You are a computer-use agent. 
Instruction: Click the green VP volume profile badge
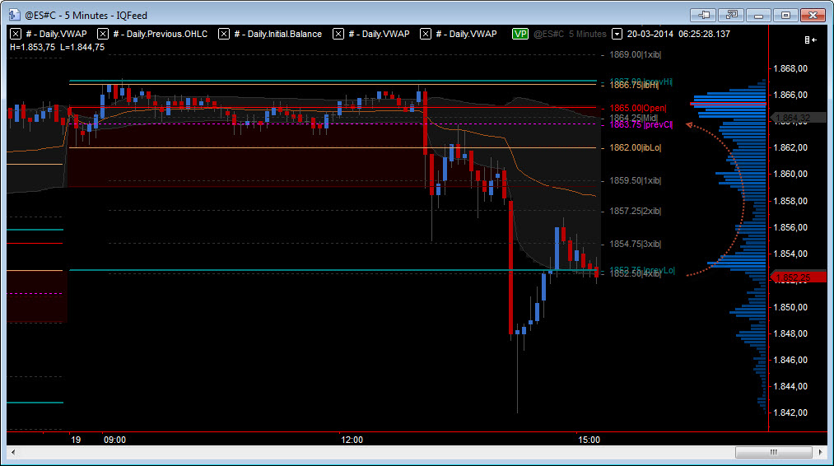520,34
